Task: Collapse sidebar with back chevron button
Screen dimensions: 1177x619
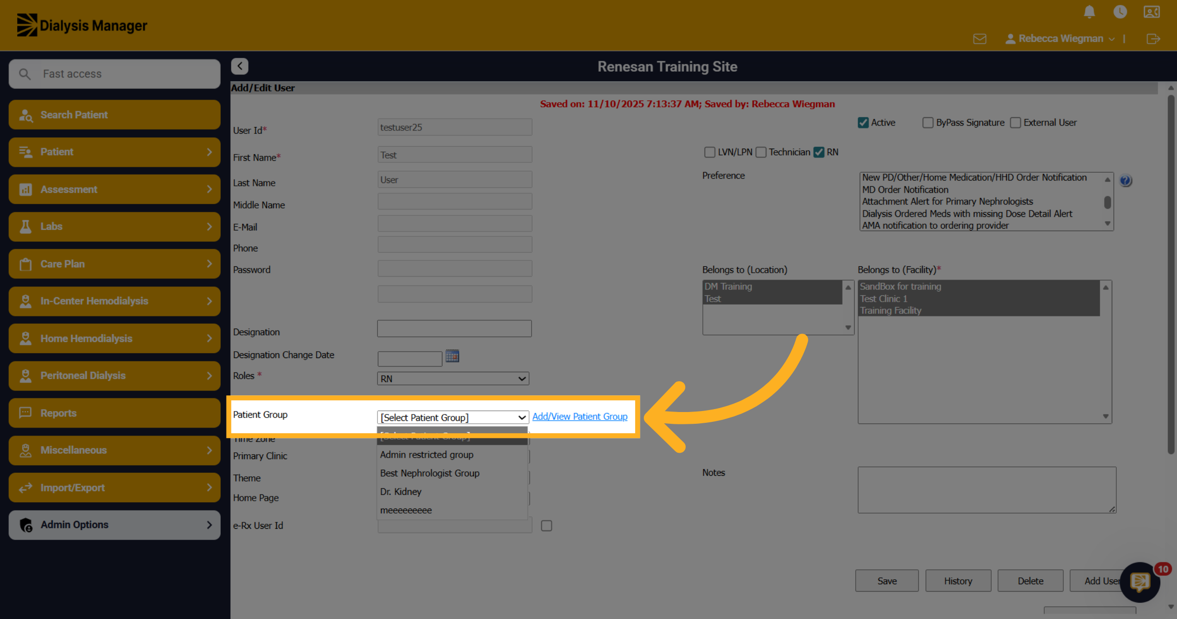Action: pyautogui.click(x=240, y=66)
